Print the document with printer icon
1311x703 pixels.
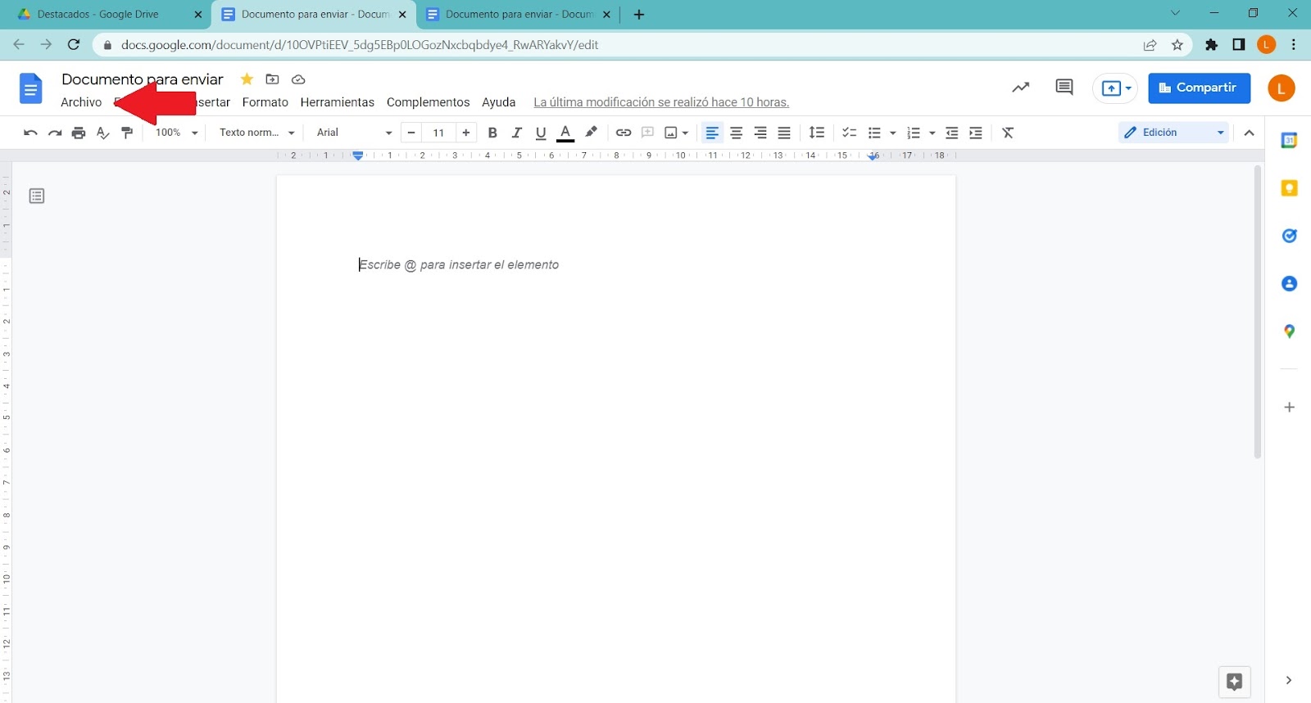click(79, 133)
